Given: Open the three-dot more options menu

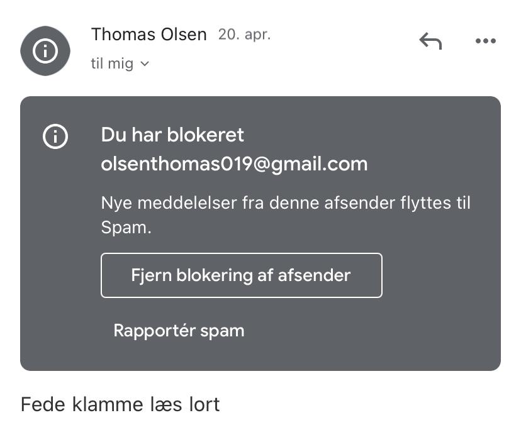Looking at the screenshot, I should (x=485, y=41).
